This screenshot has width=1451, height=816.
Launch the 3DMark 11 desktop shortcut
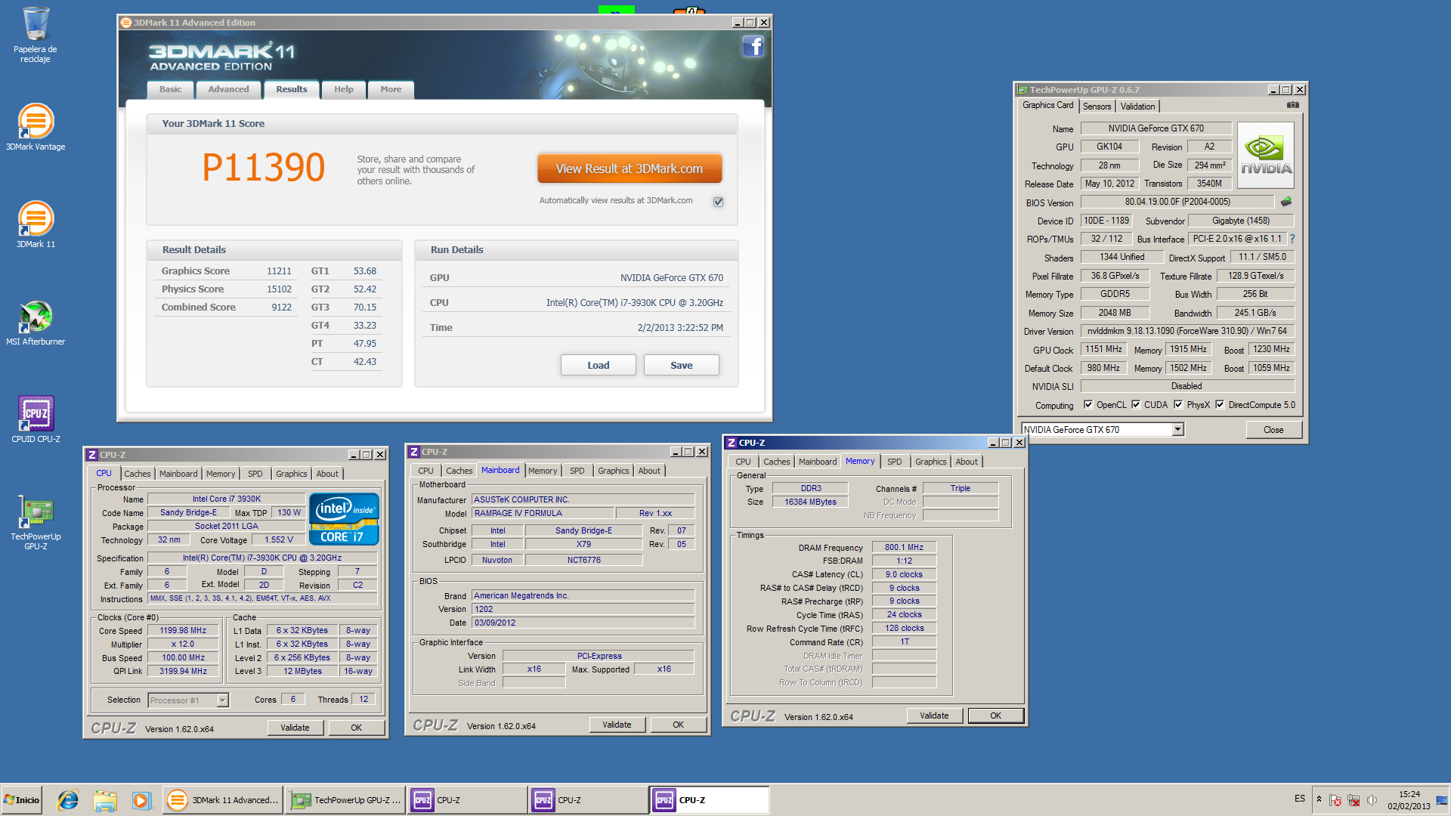tap(36, 224)
